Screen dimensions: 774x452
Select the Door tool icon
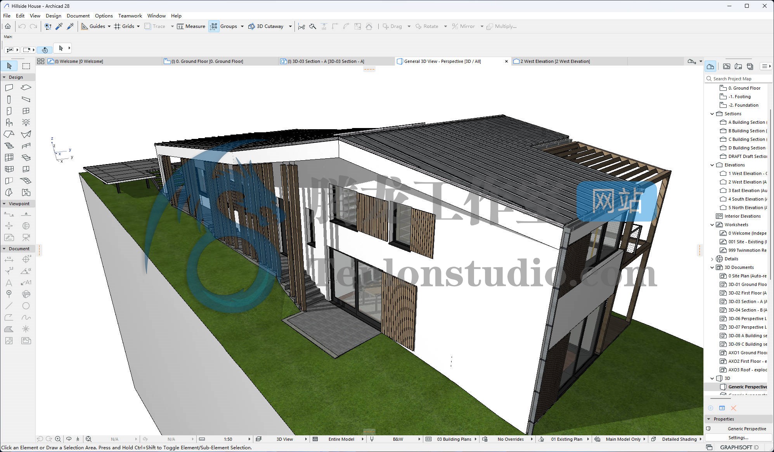[9, 111]
